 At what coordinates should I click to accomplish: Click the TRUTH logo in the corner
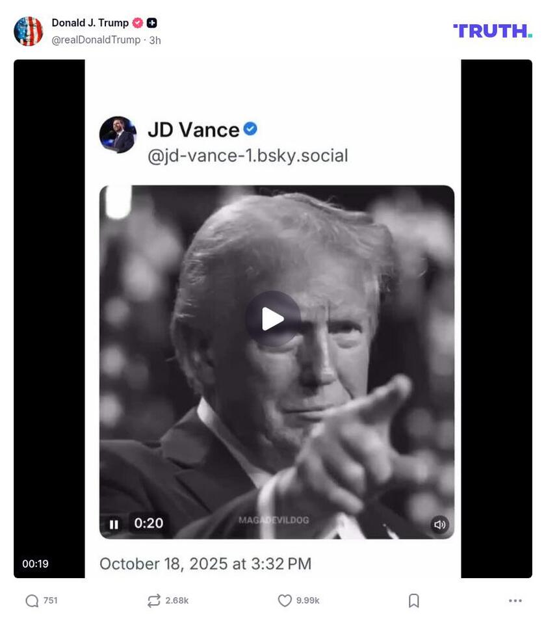click(x=491, y=30)
